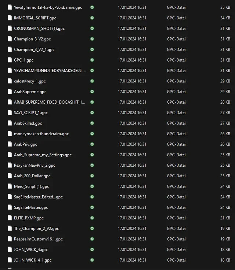Image resolution: width=235 pixels, height=270 pixels.
Task: Click the Arab_Supreme_my_Settings.gpc file name
Action: tap(43, 155)
